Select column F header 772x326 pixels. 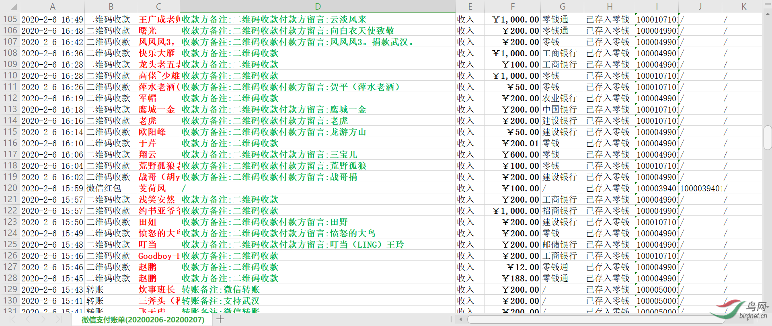coord(512,7)
